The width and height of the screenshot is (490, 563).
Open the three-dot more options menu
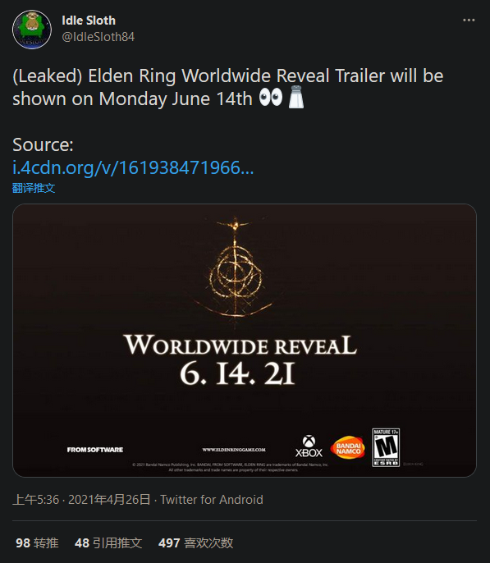[469, 20]
